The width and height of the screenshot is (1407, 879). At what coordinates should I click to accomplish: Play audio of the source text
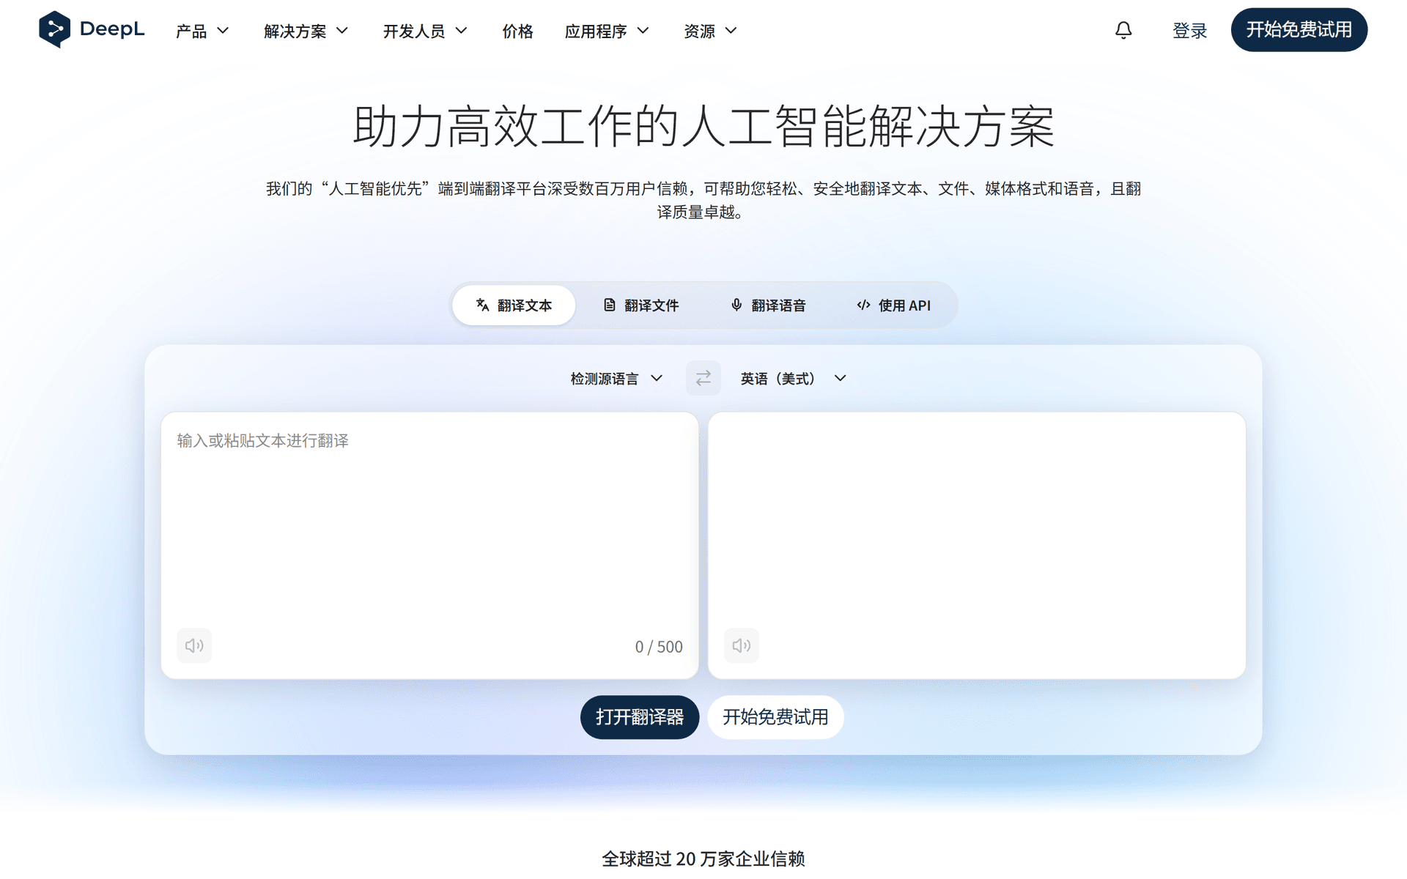[x=194, y=645]
